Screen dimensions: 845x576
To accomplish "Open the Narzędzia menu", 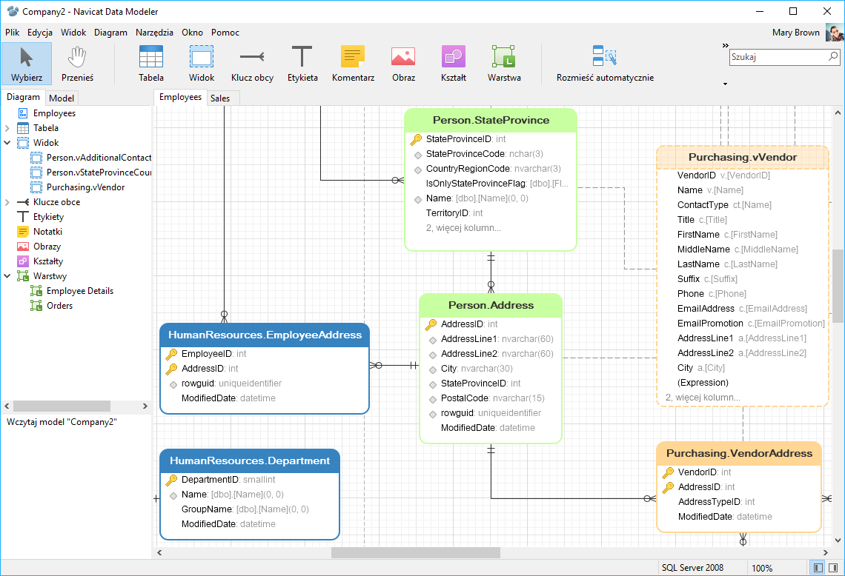I will pyautogui.click(x=154, y=33).
